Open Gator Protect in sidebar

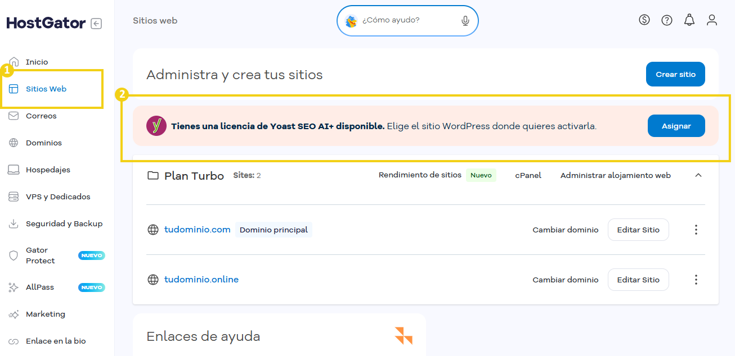tap(41, 255)
